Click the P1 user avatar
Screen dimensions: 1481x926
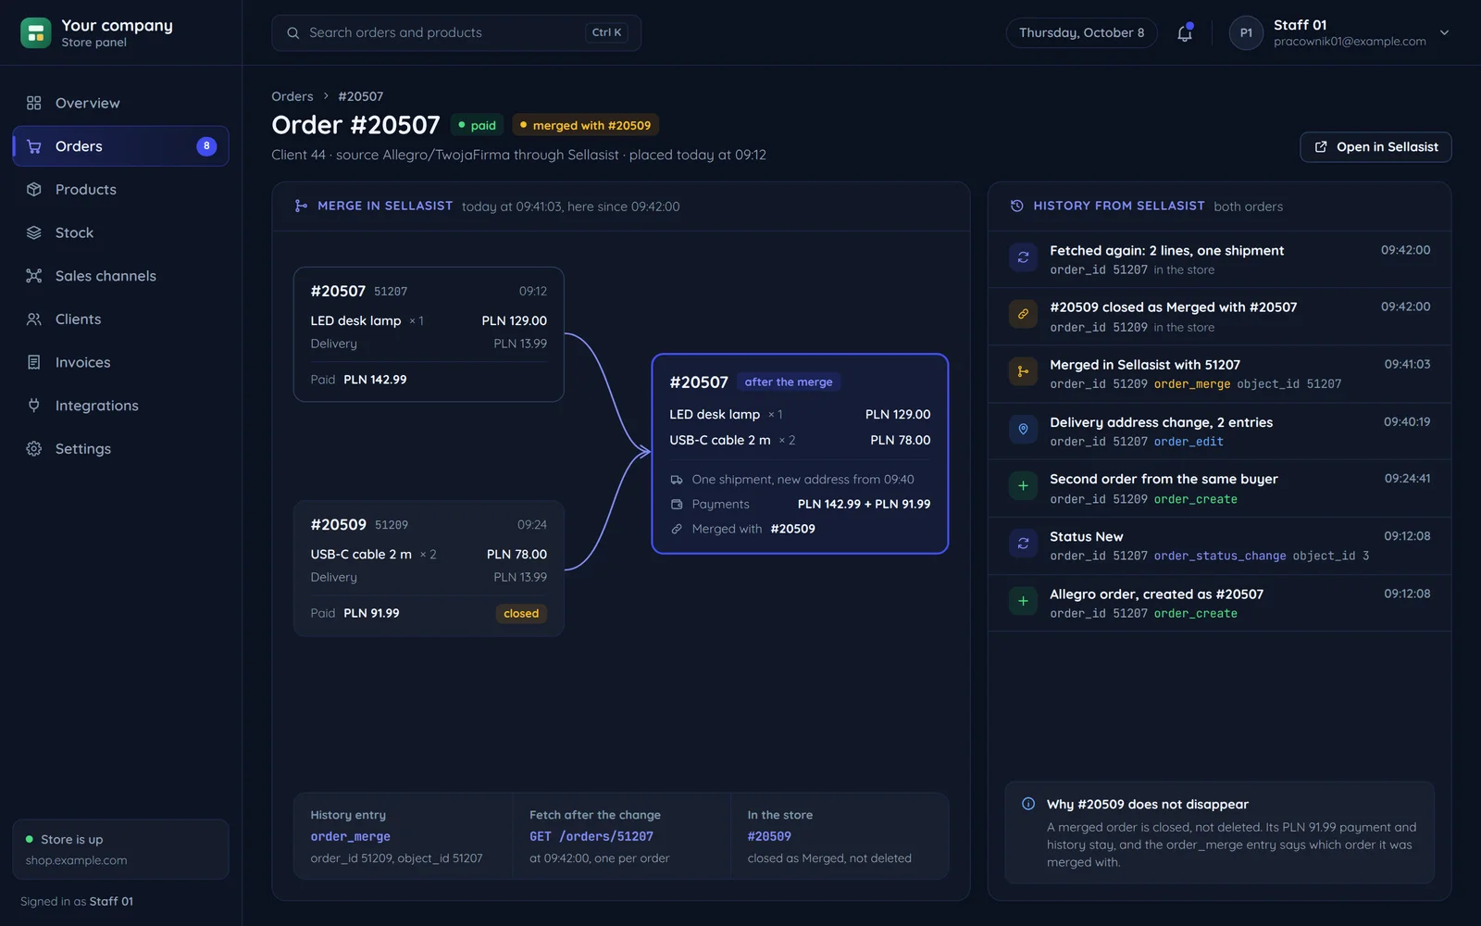pos(1246,32)
